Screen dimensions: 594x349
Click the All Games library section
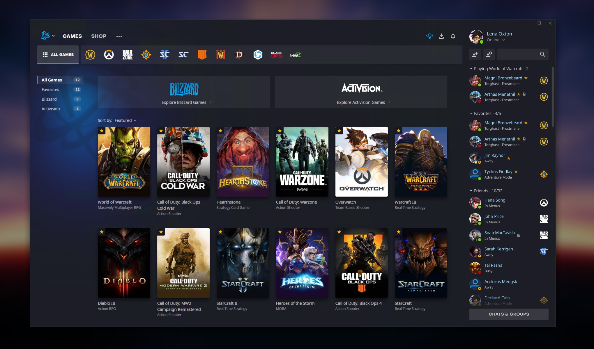pos(59,79)
